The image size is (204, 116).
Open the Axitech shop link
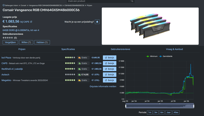click(x=5, y=75)
